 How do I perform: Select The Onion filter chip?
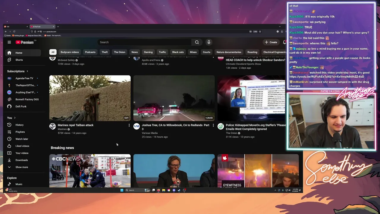pyautogui.click(x=120, y=52)
